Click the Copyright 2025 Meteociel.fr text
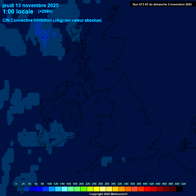Screen dimensions: 196x196 pyautogui.click(x=108, y=194)
